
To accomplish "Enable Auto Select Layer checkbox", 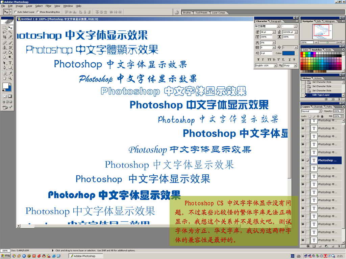I will [x=16, y=12].
